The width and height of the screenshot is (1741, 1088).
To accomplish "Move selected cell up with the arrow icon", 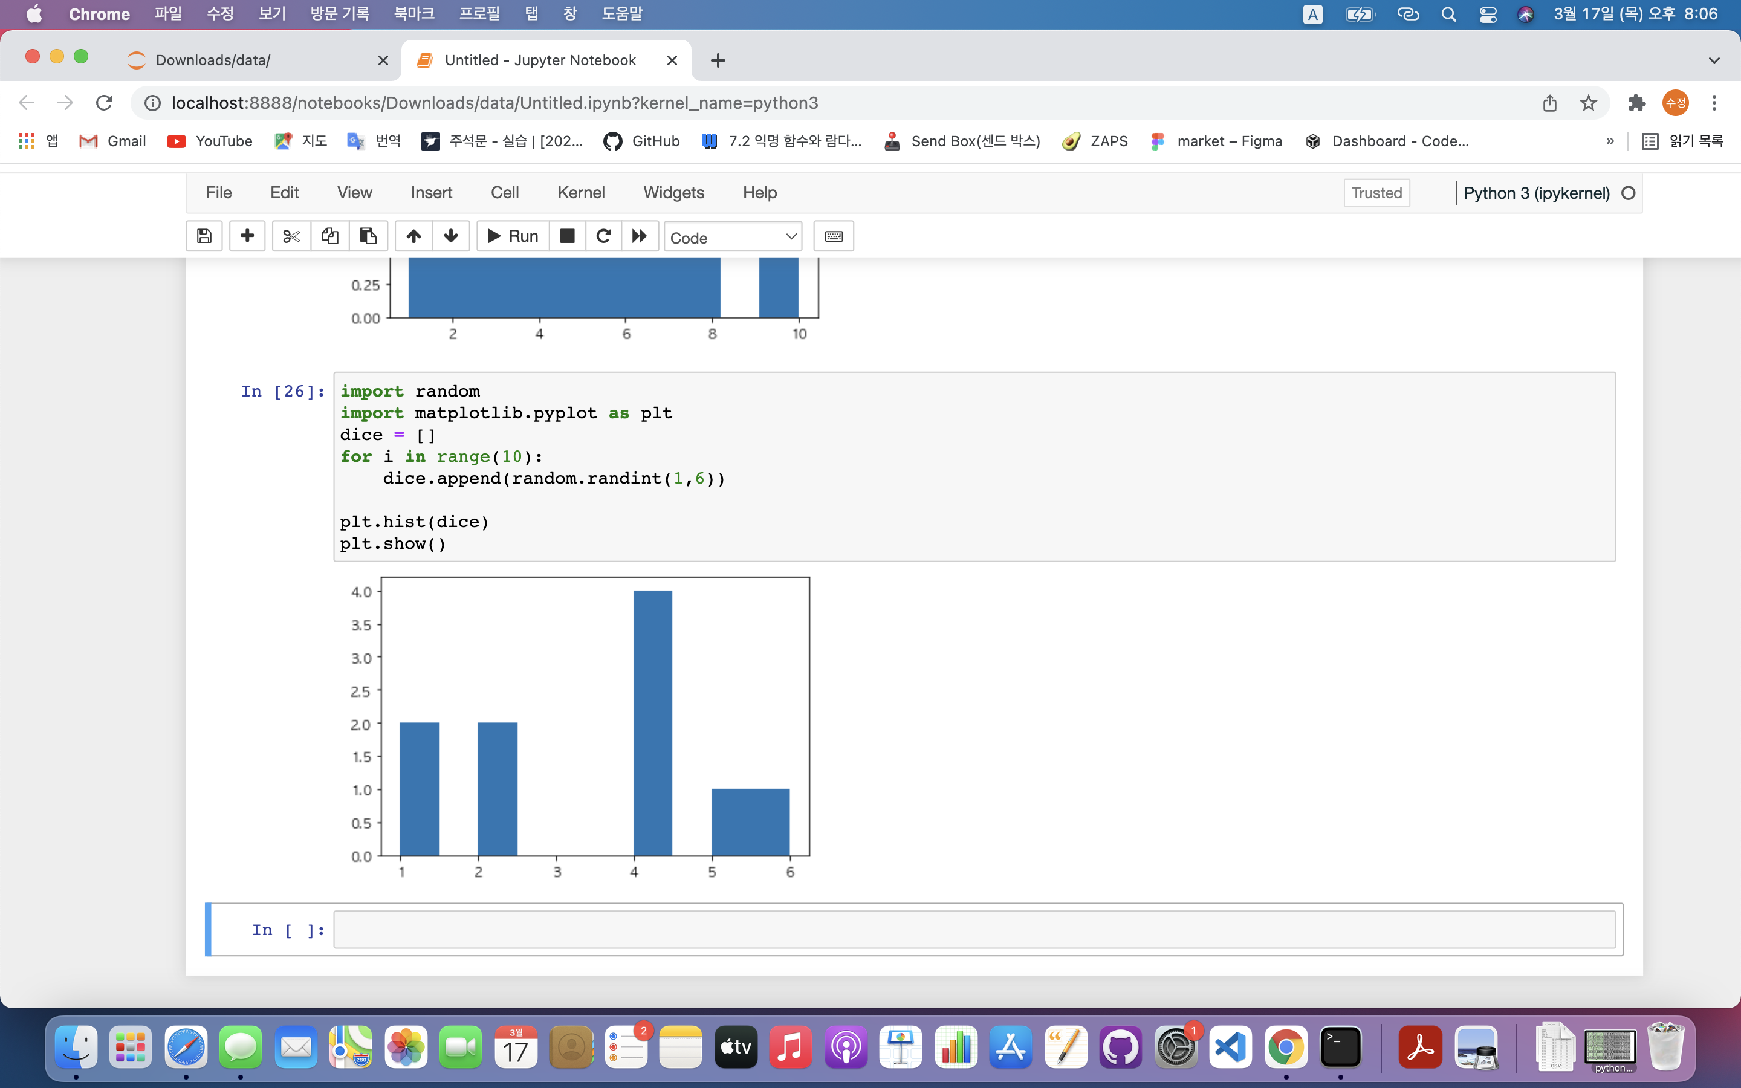I will [413, 236].
